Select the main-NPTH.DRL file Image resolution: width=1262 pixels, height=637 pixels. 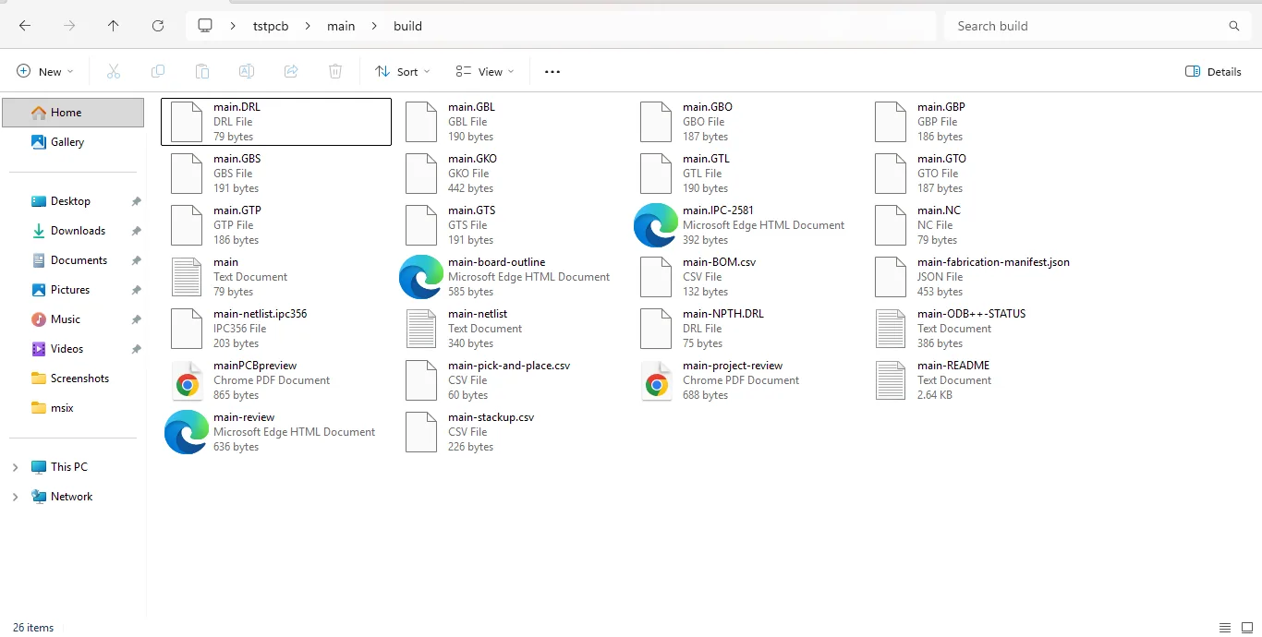pyautogui.click(x=746, y=329)
